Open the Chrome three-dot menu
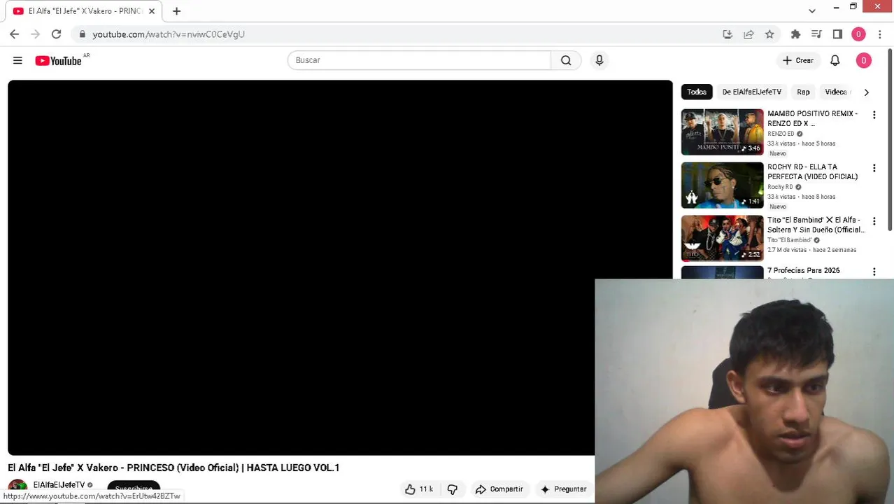 880,34
